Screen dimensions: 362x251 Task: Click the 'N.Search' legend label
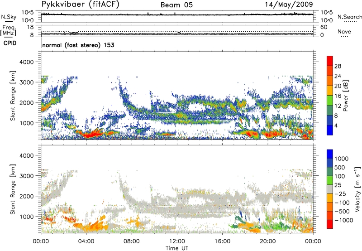tap(349, 17)
